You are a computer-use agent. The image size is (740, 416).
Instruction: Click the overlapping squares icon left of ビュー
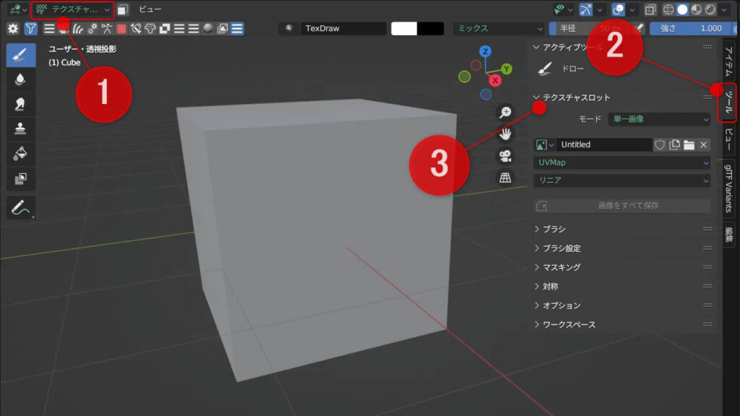pyautogui.click(x=123, y=9)
